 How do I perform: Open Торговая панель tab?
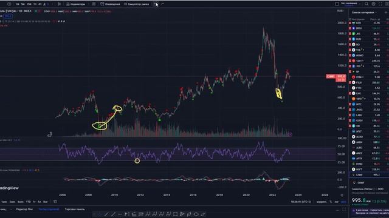(75, 209)
